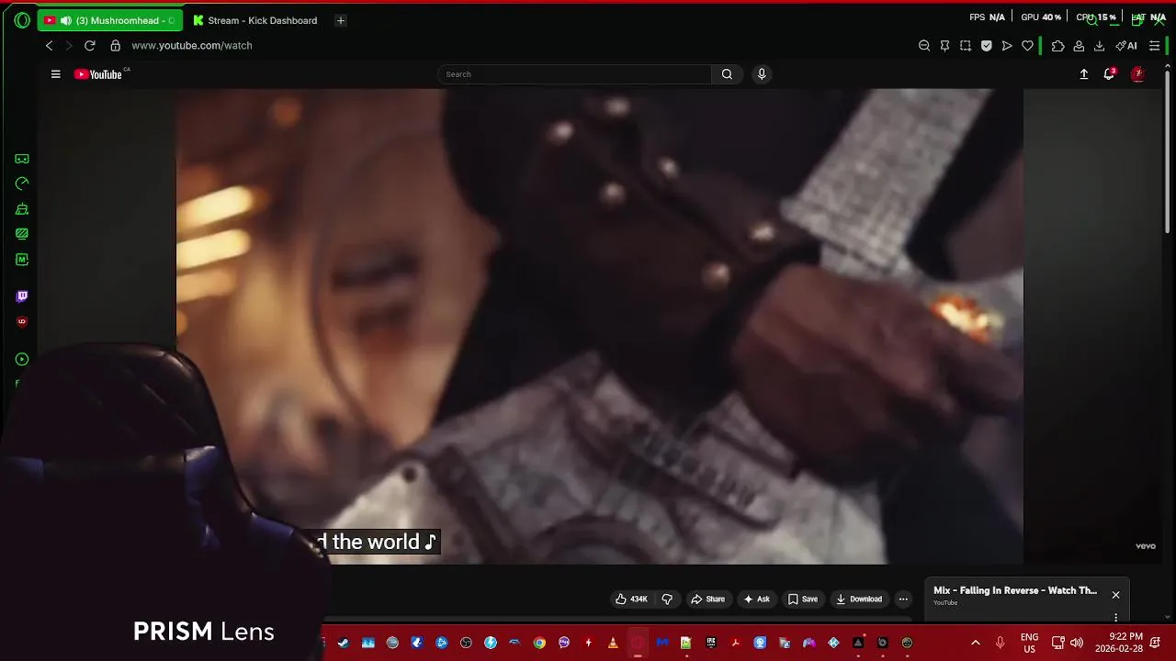
Task: Go back to the previous page
Action: point(50,46)
